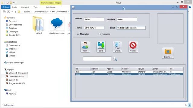Select the Masculino radio button

pos(78,34)
